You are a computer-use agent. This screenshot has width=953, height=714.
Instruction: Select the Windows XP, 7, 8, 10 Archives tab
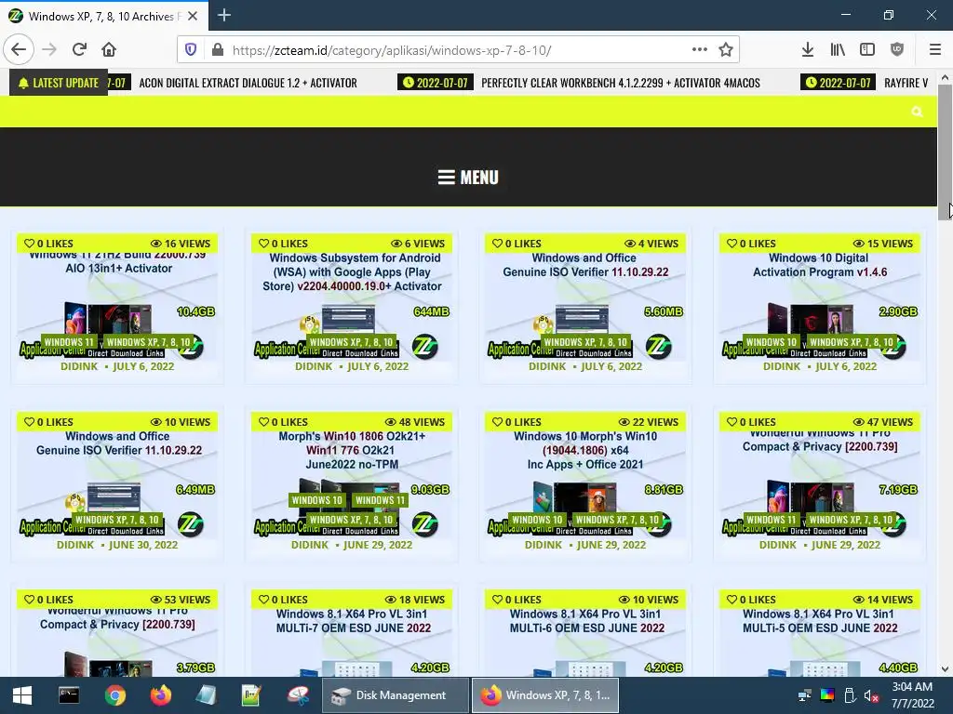pyautogui.click(x=104, y=16)
